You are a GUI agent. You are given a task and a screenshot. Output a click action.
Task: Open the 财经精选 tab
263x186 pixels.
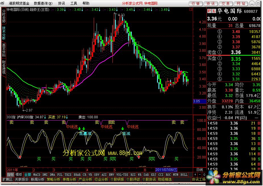[165, 179]
